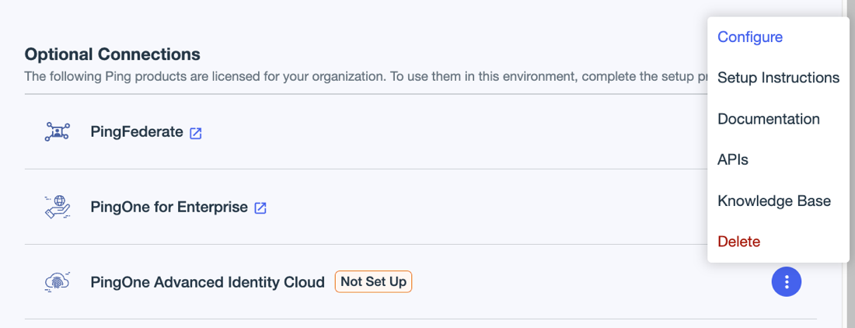Open PingFederate external link icon

(x=196, y=133)
